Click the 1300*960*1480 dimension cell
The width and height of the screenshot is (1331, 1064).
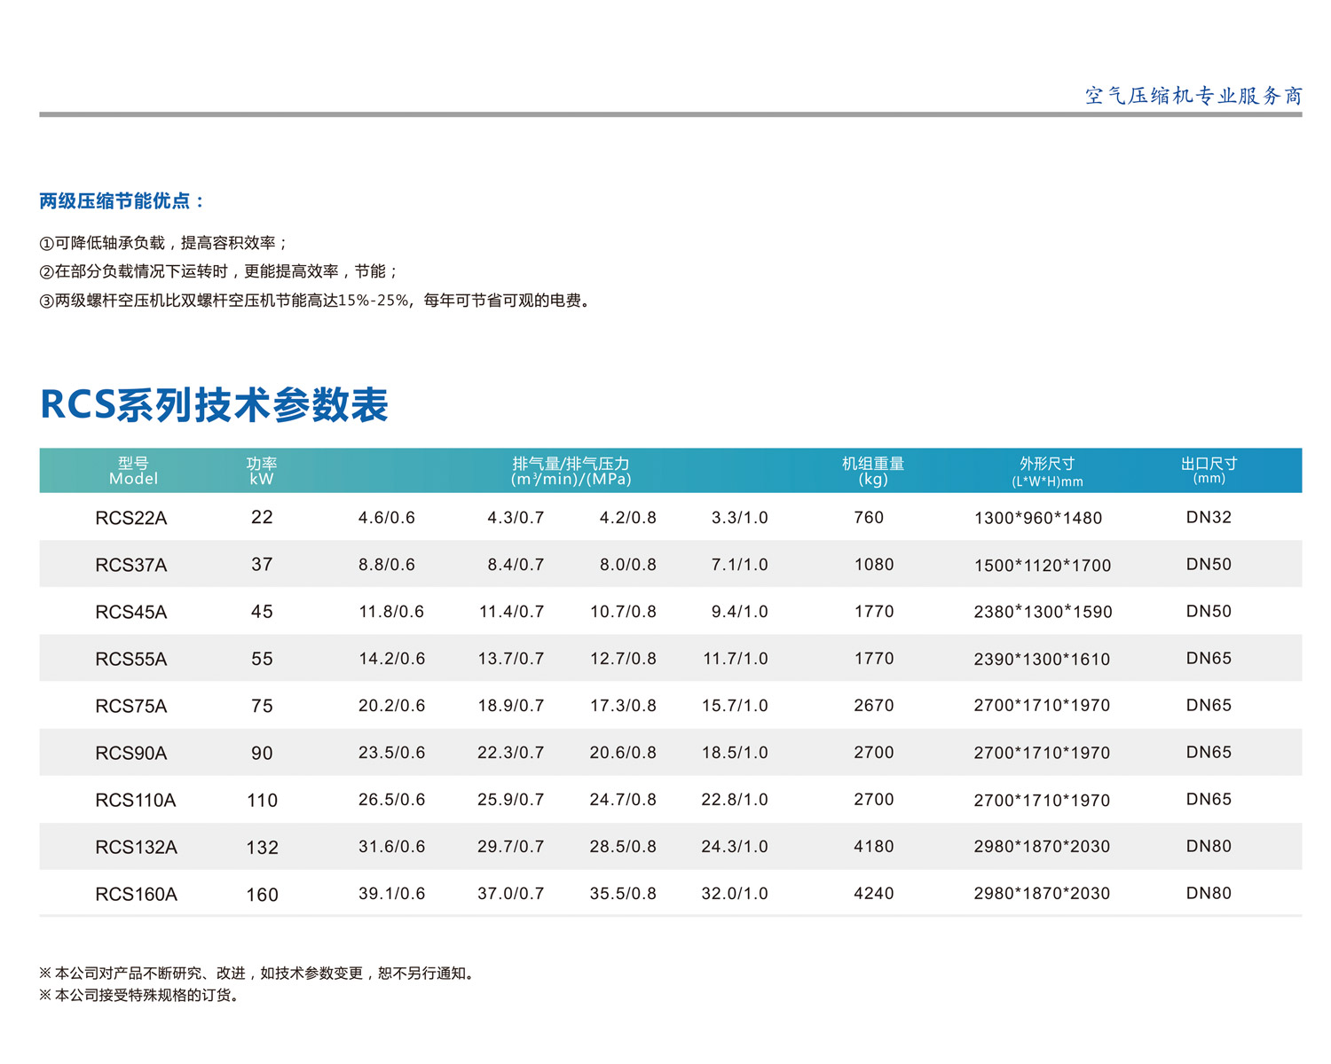[x=1037, y=518]
